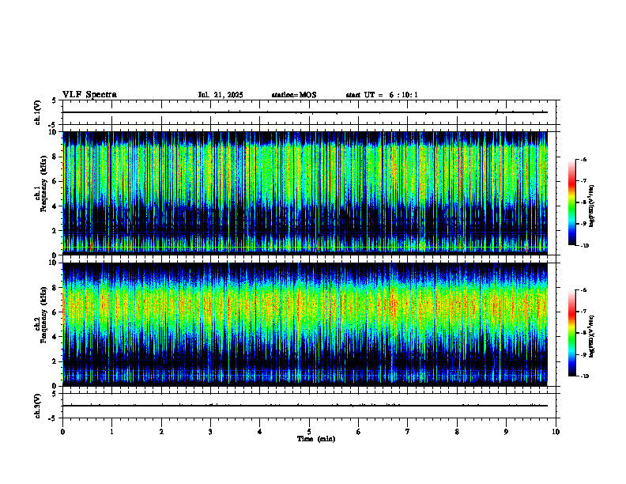
Task: Click the time axis tick label "5"
Action: point(309,432)
